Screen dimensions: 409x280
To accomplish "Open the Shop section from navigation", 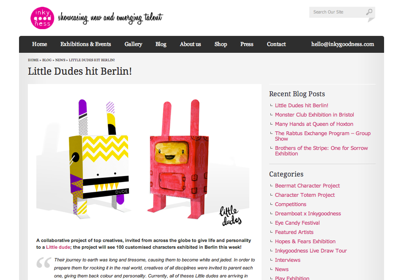I will click(x=221, y=44).
